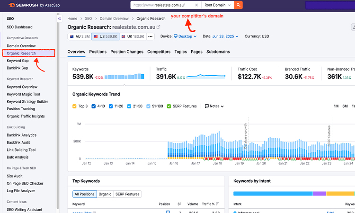Toggle the 4-10 positions checkbox
355x213 pixels.
(94, 106)
